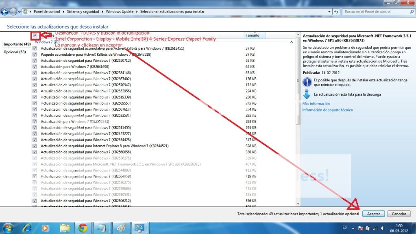The width and height of the screenshot is (416, 234).
Task: Open Windows Media Player from taskbar
Action: (x=45, y=228)
